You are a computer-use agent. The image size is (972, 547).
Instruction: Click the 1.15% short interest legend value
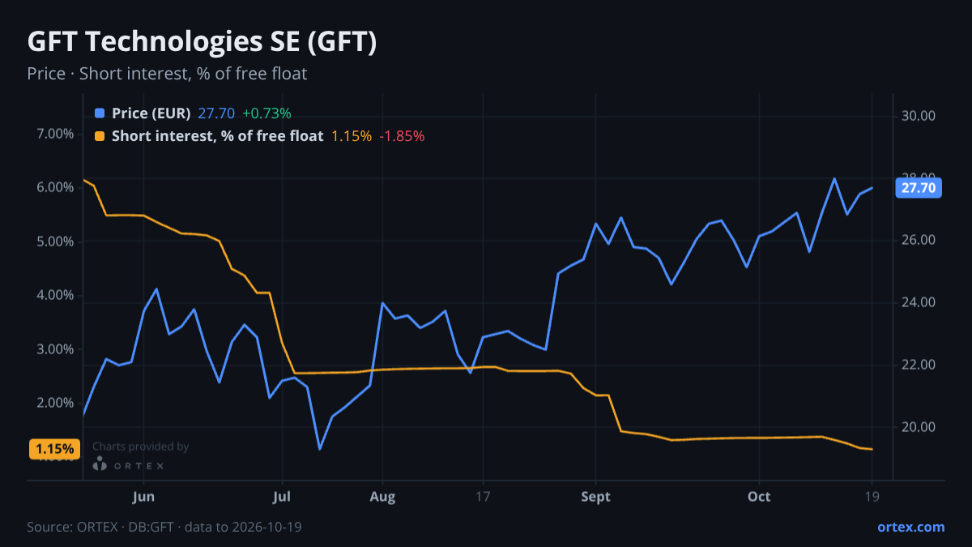click(x=352, y=136)
